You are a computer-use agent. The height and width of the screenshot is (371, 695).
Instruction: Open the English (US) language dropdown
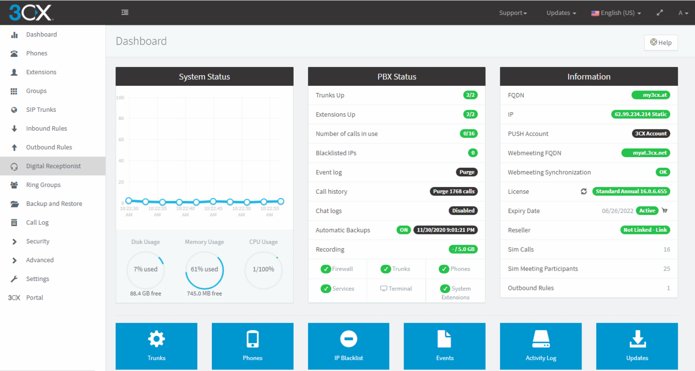pos(616,13)
